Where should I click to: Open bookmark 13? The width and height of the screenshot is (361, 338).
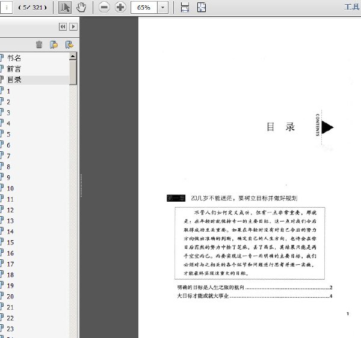pyautogui.click(x=10, y=221)
